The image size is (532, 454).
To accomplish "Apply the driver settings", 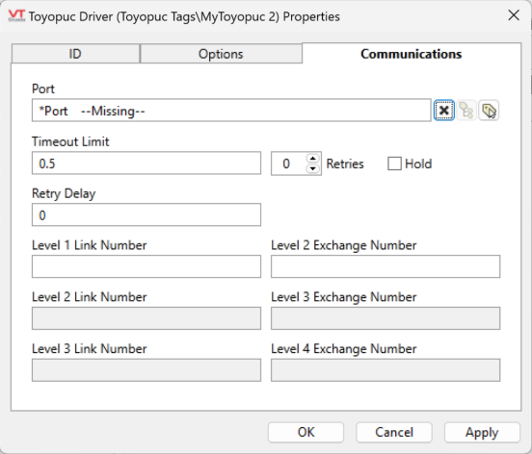I will (482, 432).
